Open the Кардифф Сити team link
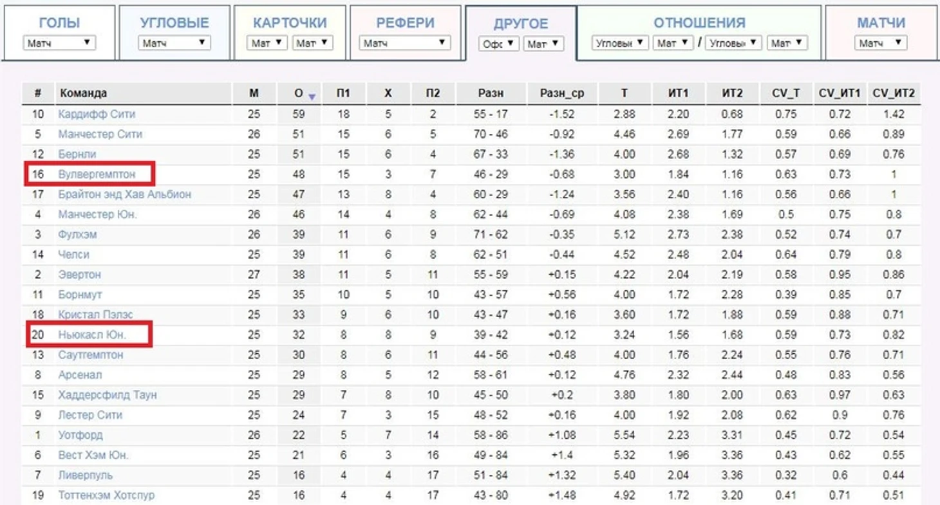 tap(97, 114)
